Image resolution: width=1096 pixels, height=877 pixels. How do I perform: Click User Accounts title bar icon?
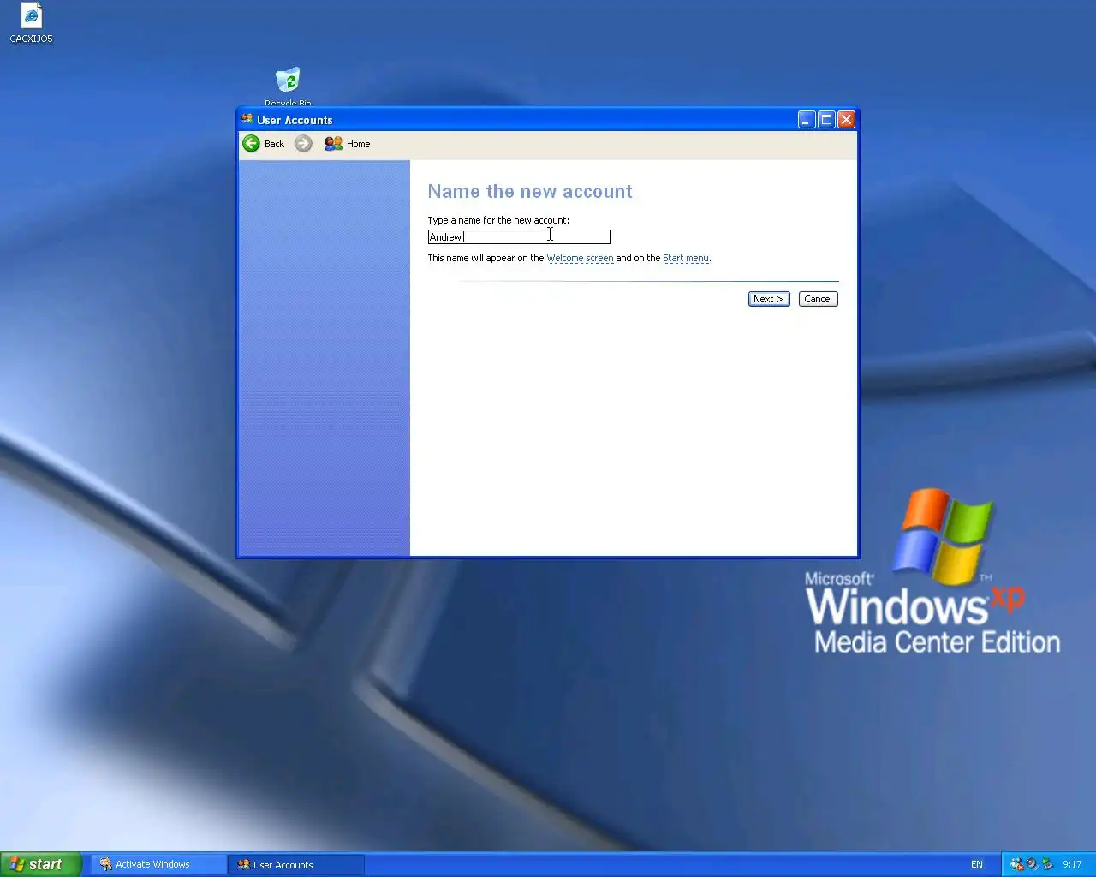point(247,120)
